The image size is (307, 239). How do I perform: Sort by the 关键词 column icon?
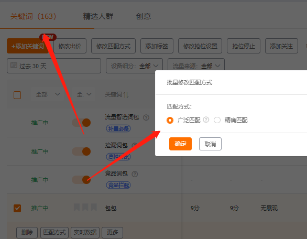[126, 95]
